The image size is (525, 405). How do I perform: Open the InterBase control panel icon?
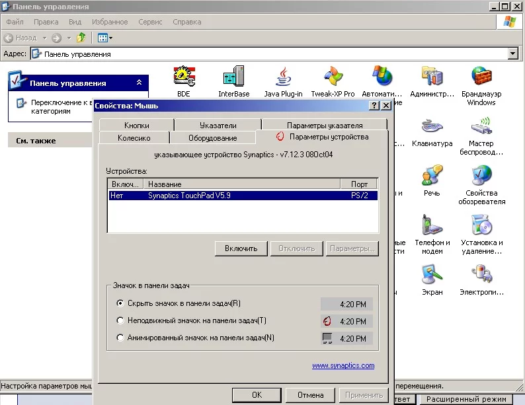coord(233,81)
